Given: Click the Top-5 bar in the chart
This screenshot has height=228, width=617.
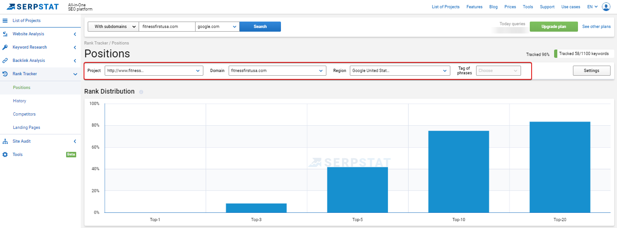Looking at the screenshot, I should coord(358,189).
